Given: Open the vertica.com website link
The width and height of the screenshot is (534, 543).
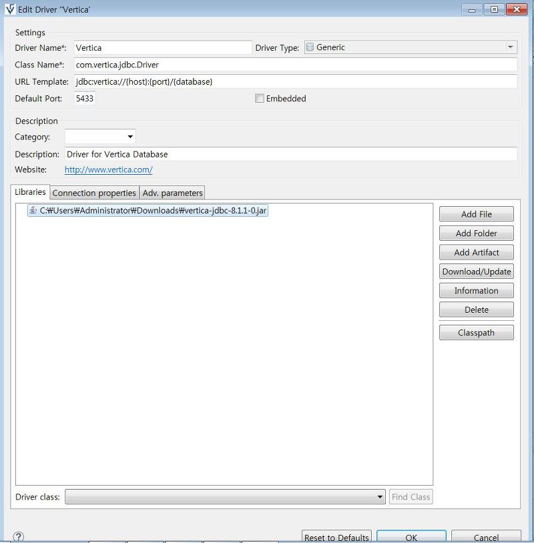Looking at the screenshot, I should (108, 169).
